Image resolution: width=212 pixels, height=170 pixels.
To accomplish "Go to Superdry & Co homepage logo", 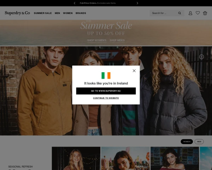I will click(17, 13).
